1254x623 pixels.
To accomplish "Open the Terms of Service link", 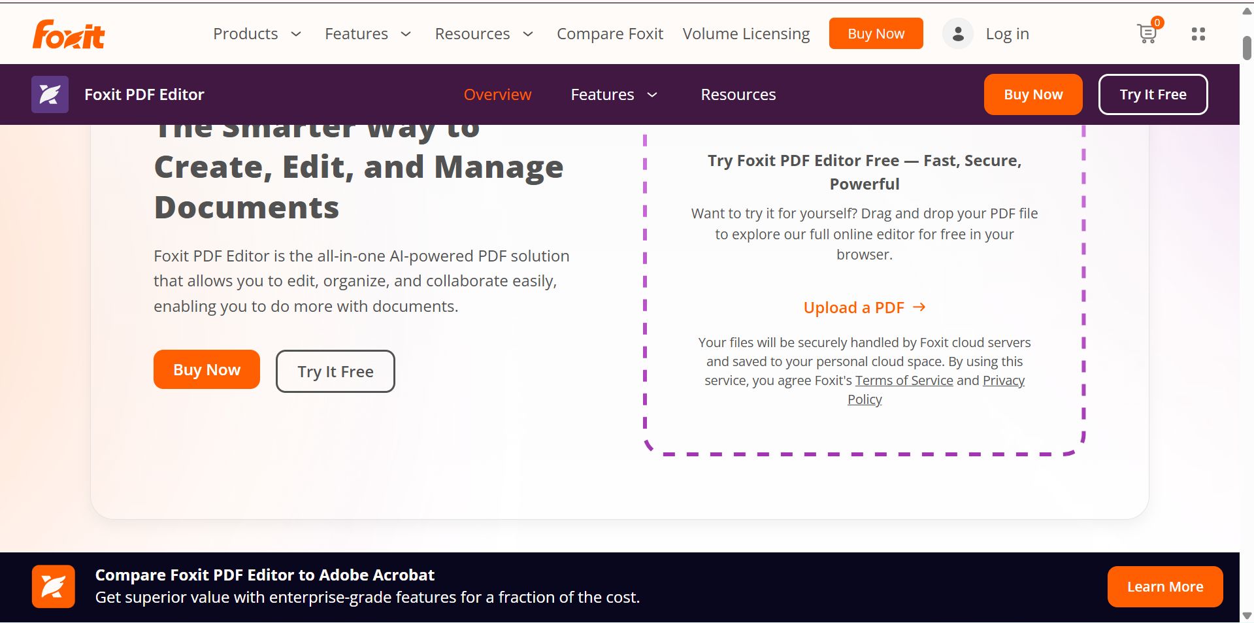I will click(x=904, y=380).
